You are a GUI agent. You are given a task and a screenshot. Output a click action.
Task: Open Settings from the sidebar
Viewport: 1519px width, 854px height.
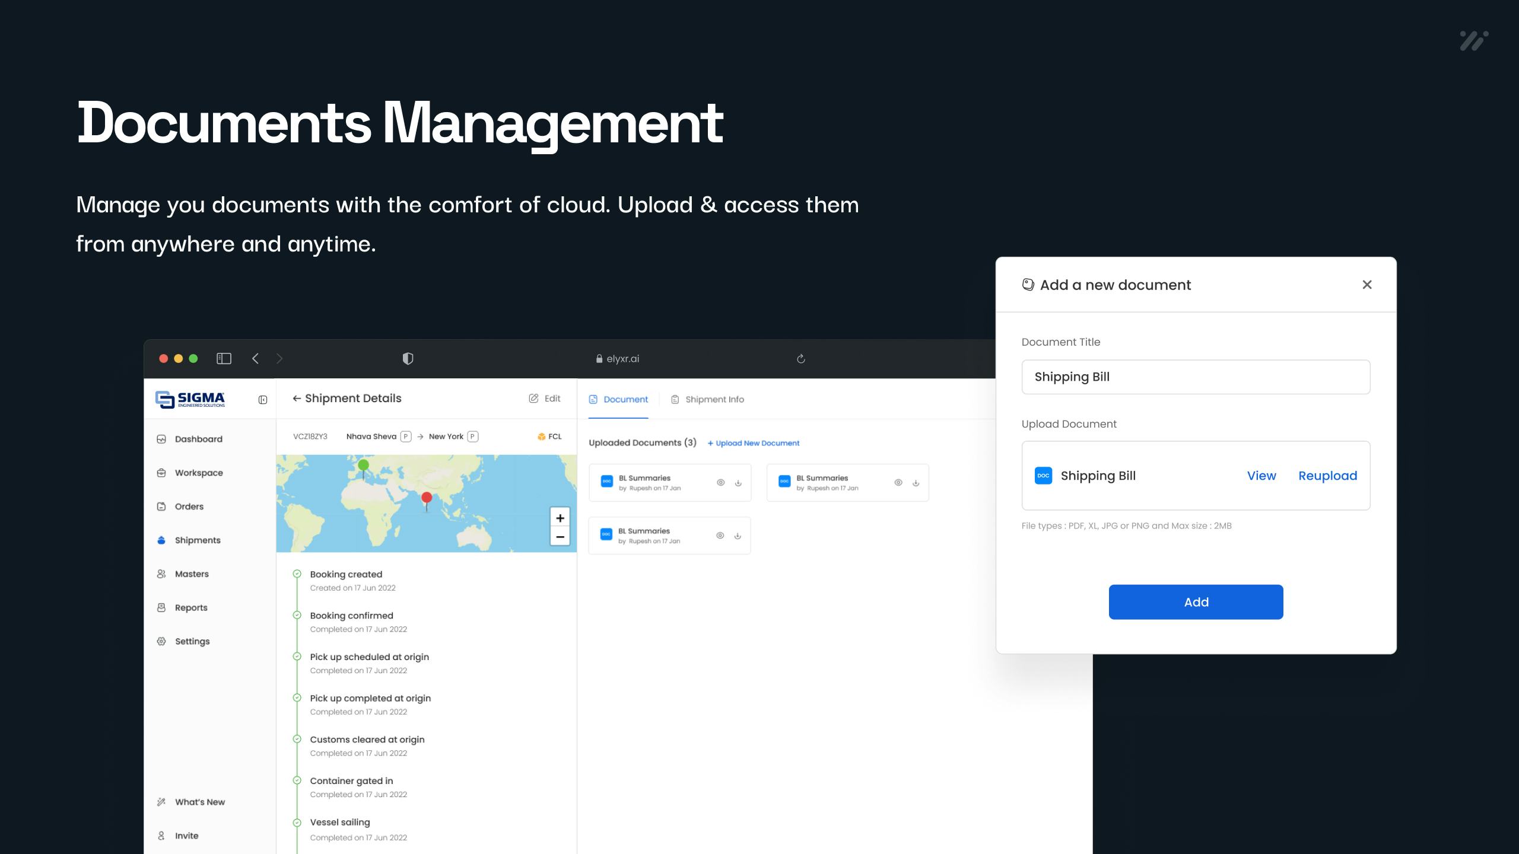click(192, 641)
